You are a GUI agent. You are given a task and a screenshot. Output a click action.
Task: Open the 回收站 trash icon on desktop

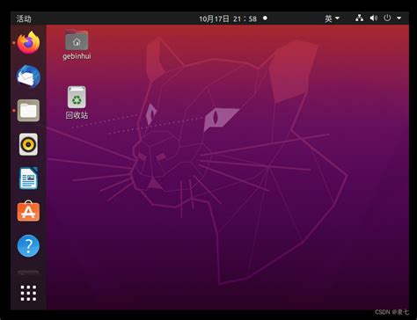[x=77, y=103]
